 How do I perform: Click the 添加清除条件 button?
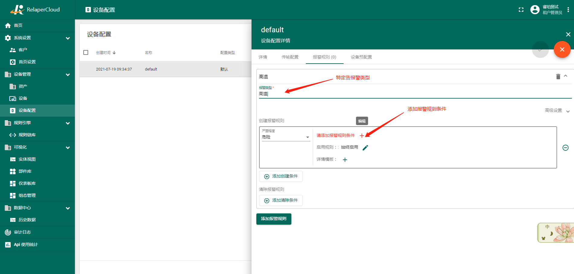pyautogui.click(x=281, y=200)
